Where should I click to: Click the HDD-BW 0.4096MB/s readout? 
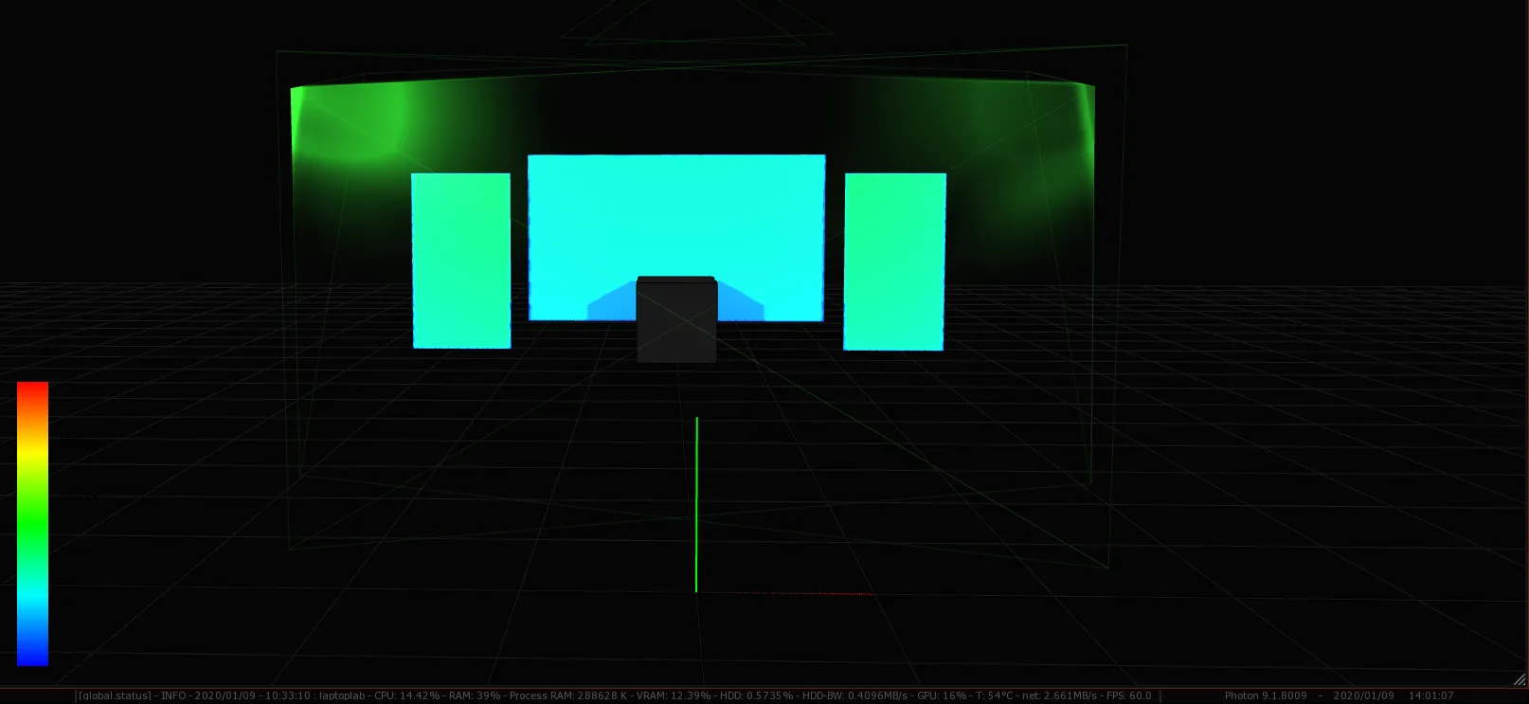coord(854,695)
